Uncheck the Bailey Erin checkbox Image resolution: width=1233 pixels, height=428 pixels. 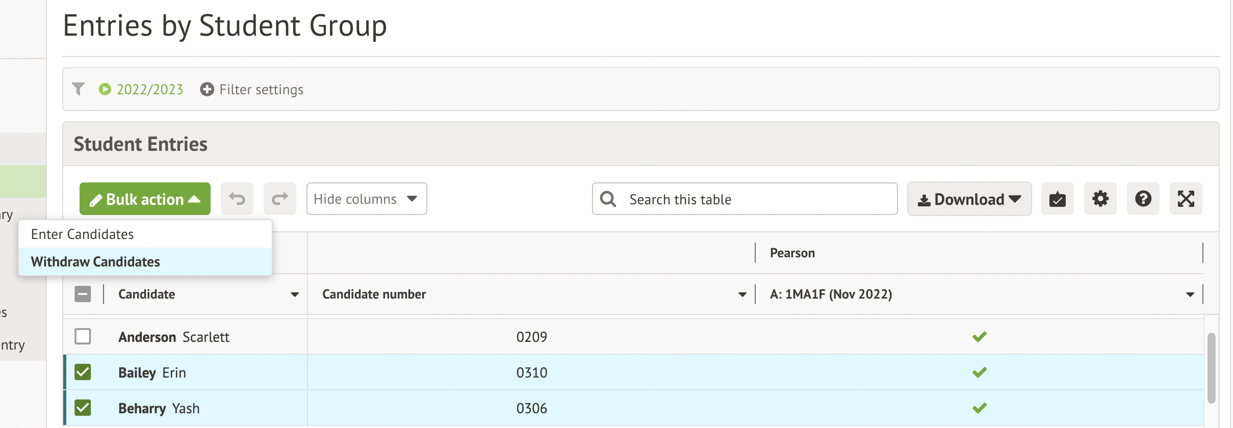tap(83, 372)
